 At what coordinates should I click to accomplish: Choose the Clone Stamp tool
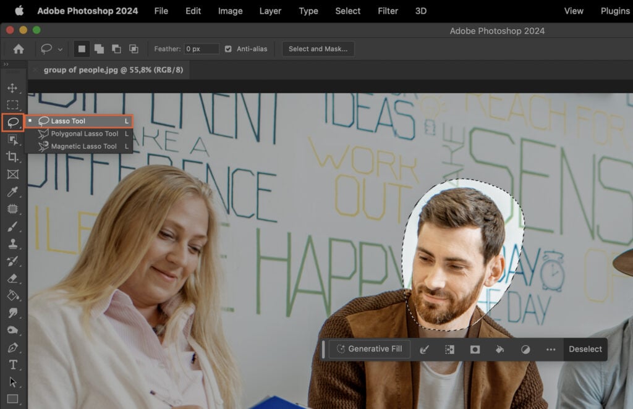[x=14, y=243]
